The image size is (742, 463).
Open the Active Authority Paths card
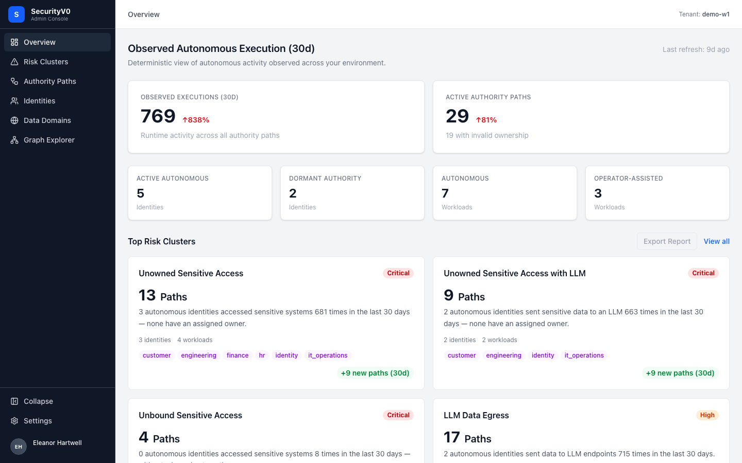point(581,117)
